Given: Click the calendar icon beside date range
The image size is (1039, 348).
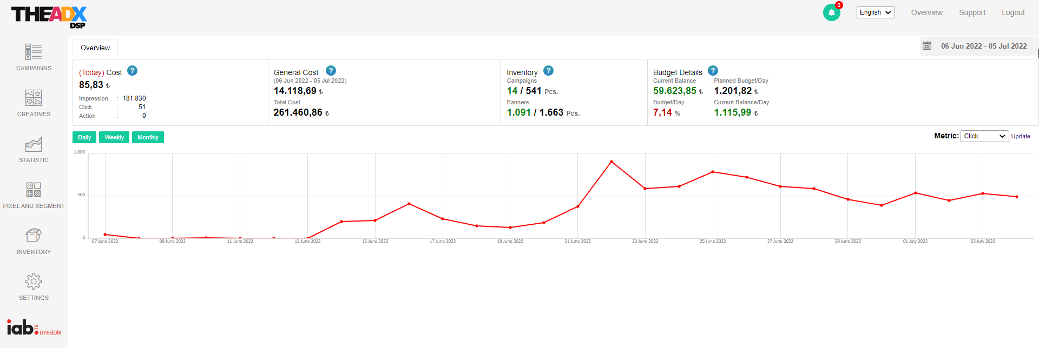Looking at the screenshot, I should point(927,46).
